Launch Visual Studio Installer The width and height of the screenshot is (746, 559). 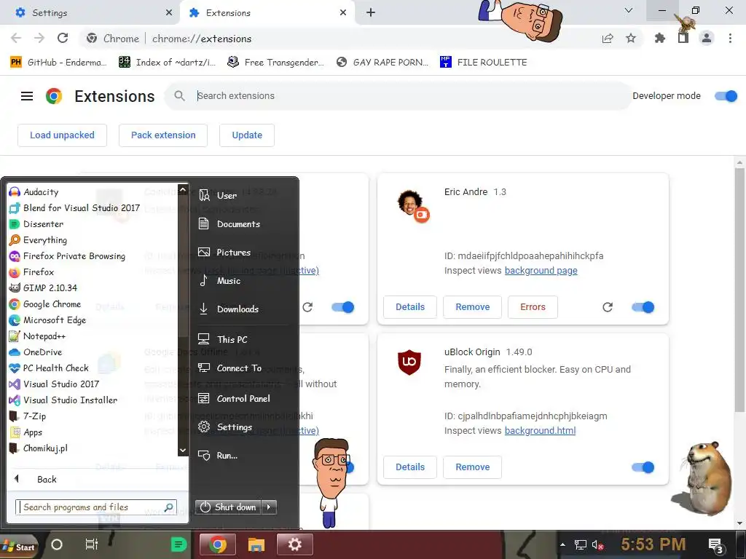tap(64, 400)
